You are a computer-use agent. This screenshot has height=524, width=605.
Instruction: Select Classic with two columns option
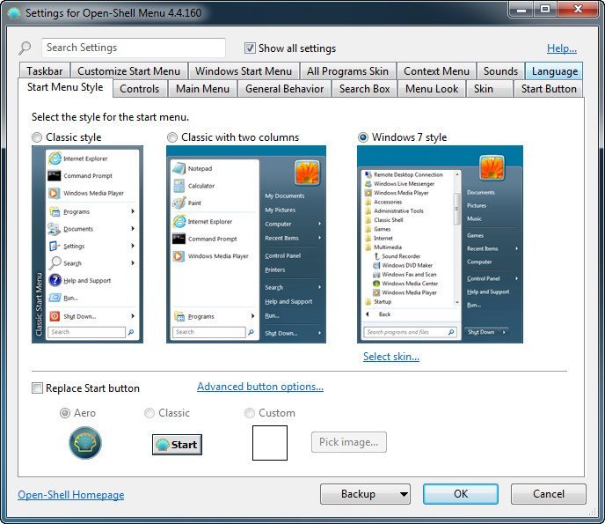(x=172, y=137)
